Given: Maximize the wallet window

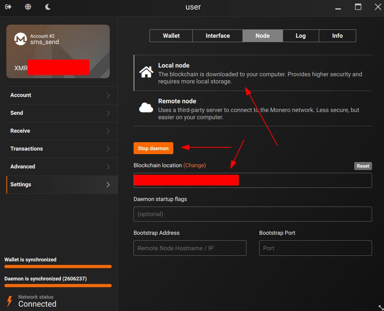Looking at the screenshot, I should click(358, 7).
